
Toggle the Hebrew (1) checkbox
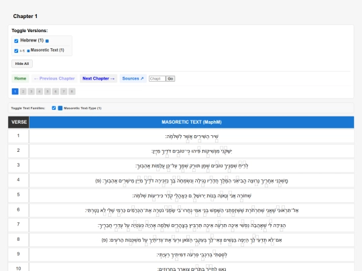(x=16, y=41)
